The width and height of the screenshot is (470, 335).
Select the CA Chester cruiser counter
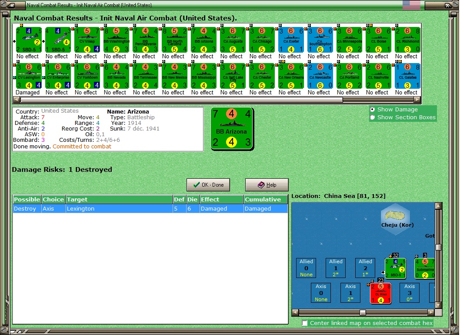pyautogui.click(x=261, y=76)
